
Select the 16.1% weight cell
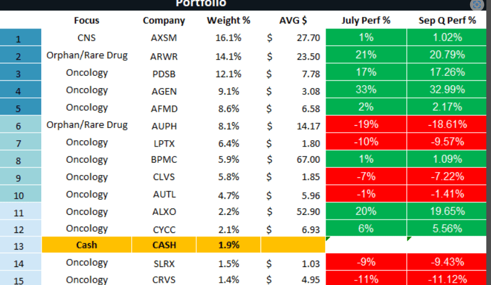[229, 38]
